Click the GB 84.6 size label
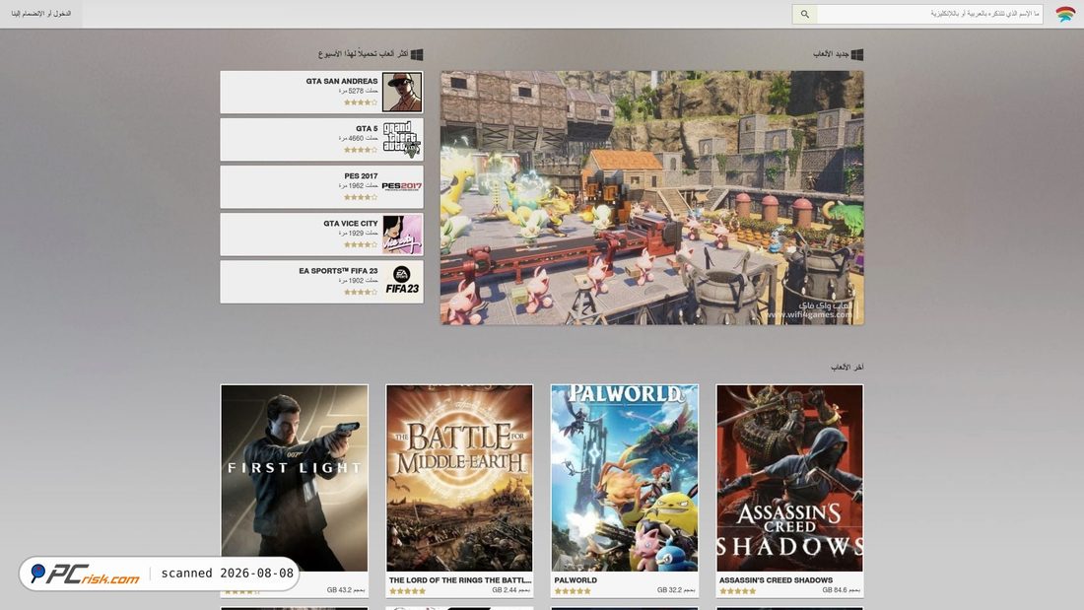 click(x=842, y=590)
